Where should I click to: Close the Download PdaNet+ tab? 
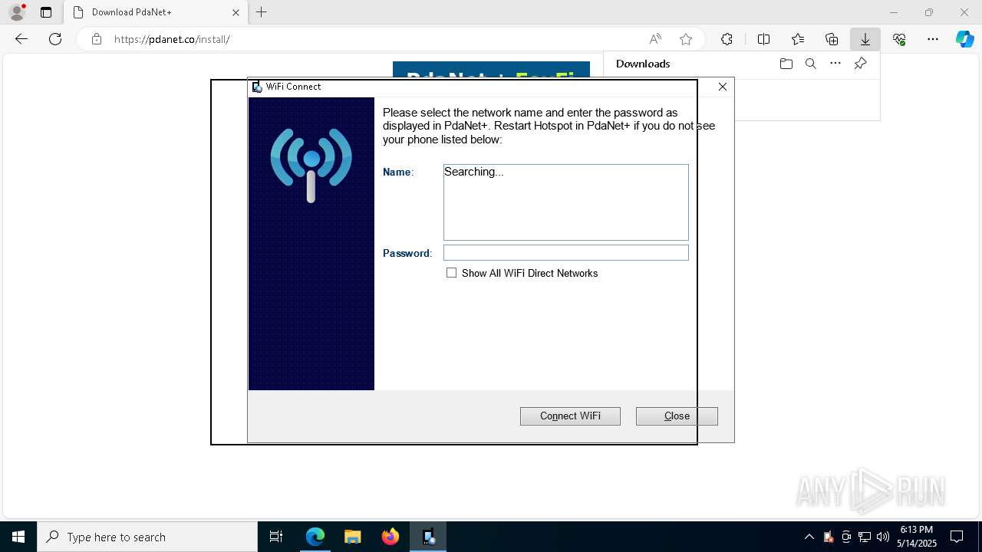tap(236, 12)
